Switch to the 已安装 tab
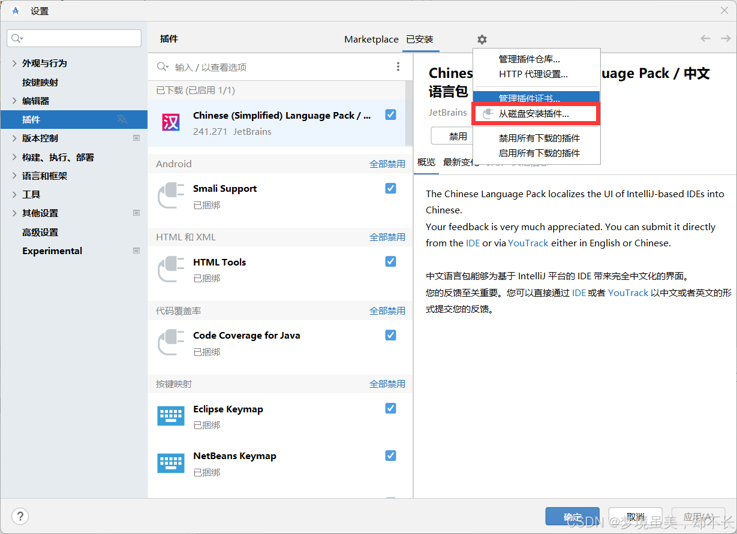Screen dimensions: 737x534 [420, 40]
